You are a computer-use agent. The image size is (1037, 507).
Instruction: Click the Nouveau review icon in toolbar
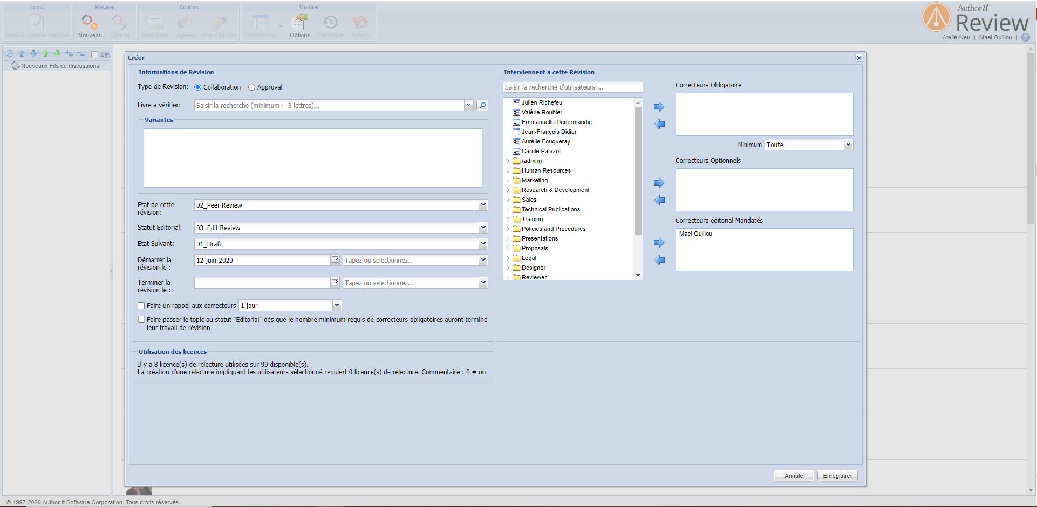click(x=90, y=23)
